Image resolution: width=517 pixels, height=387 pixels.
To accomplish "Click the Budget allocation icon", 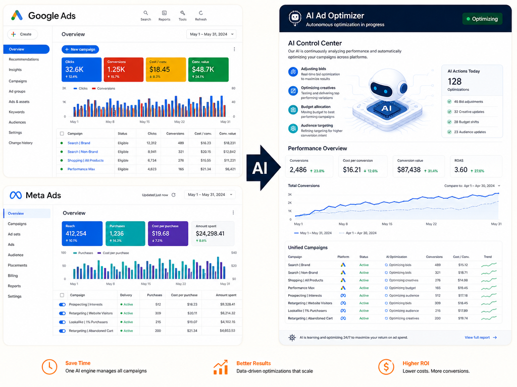I will [x=293, y=109].
